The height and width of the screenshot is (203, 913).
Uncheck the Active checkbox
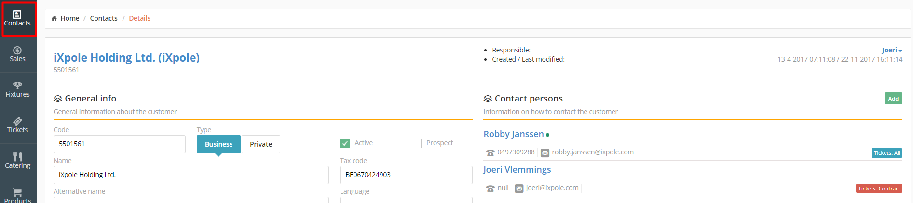tap(345, 143)
